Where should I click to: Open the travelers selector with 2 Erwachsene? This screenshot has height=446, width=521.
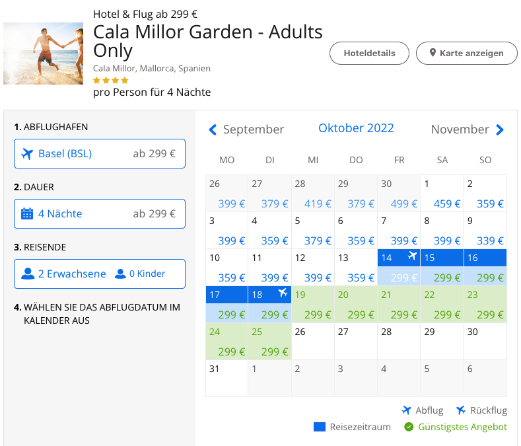pos(100,274)
